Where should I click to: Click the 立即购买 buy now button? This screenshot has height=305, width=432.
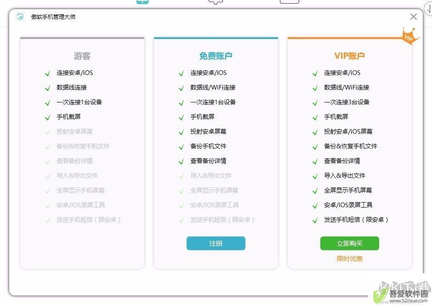click(349, 243)
